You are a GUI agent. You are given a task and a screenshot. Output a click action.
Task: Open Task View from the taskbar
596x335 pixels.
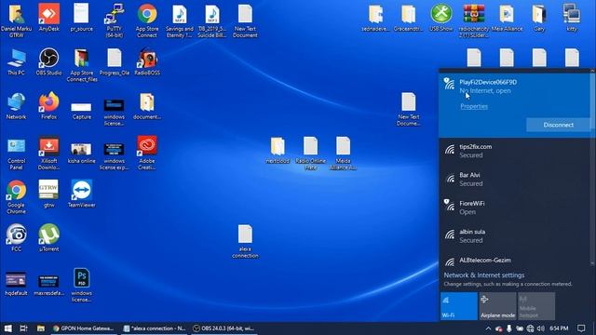tap(23, 328)
